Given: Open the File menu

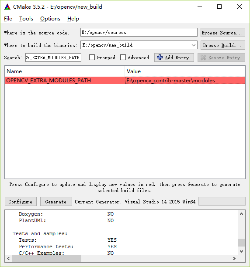Looking at the screenshot, I should [x=8, y=19].
